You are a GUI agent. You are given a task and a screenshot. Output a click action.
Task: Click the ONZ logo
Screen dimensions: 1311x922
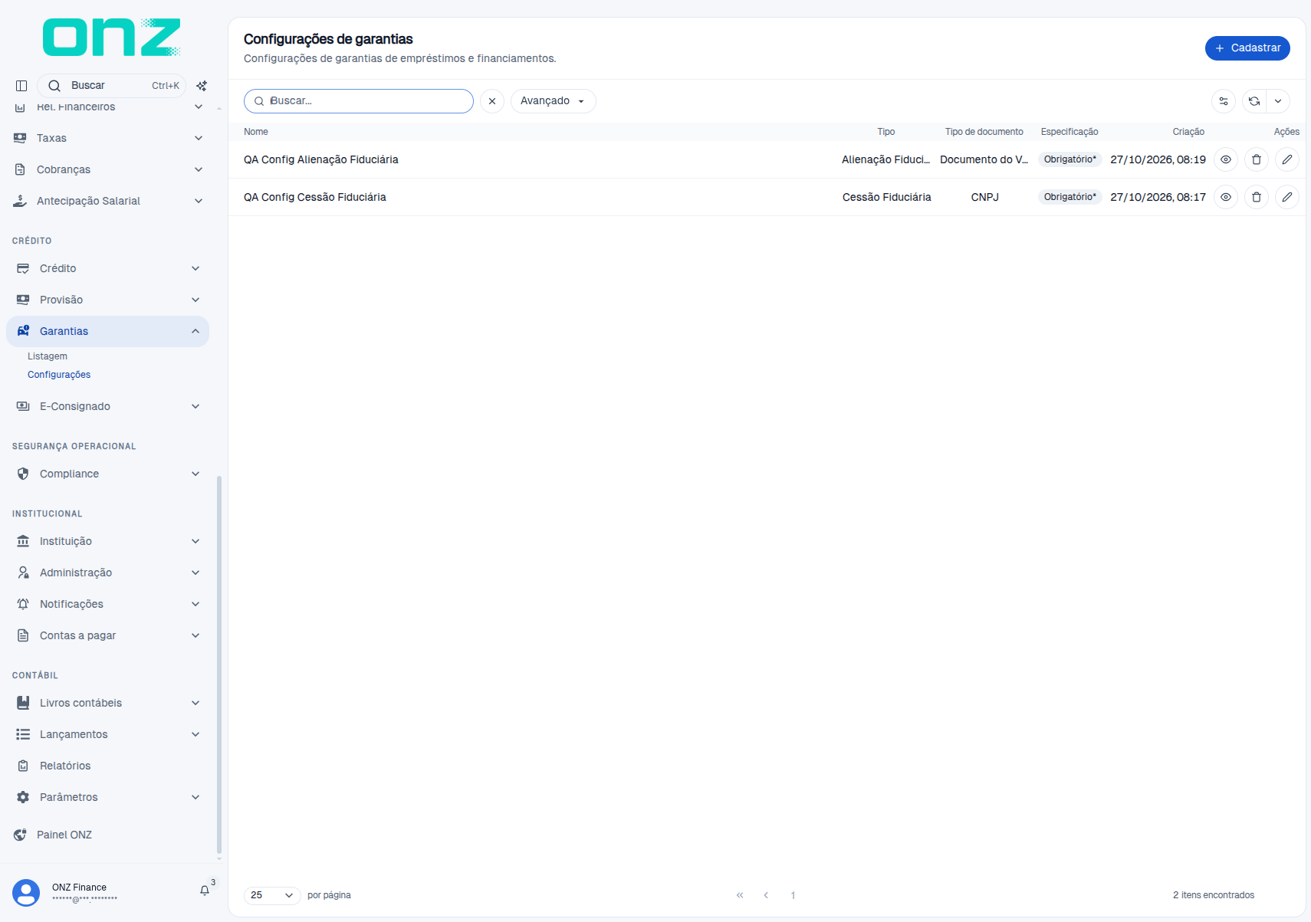click(112, 38)
